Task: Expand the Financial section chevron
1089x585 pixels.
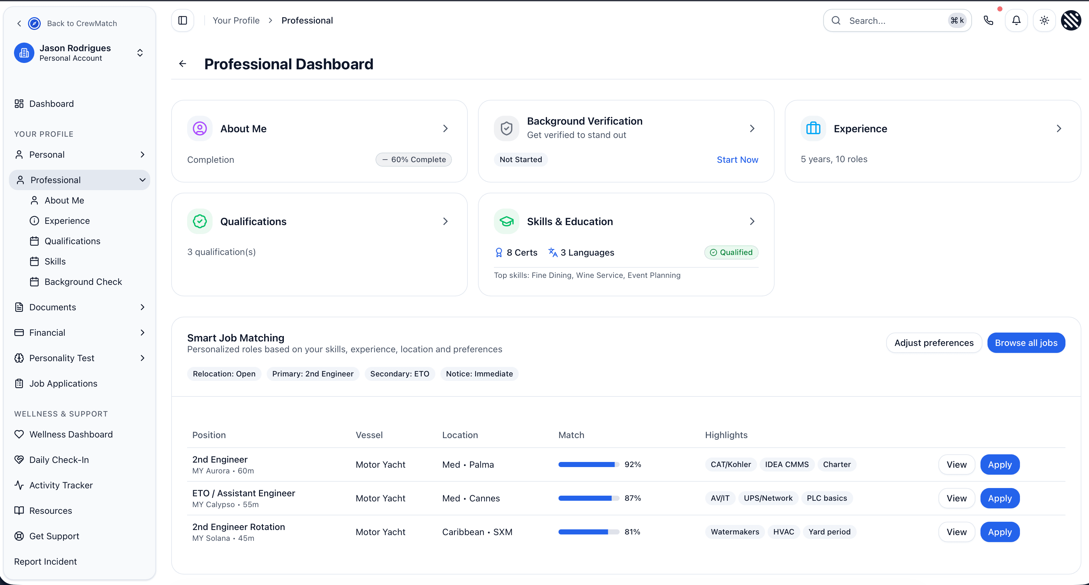Action: (x=143, y=333)
